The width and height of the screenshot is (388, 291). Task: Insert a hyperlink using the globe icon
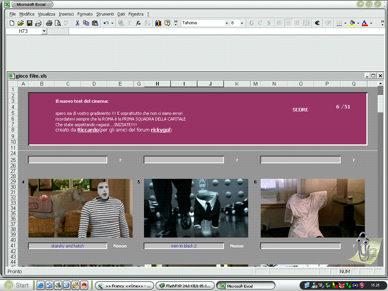(x=121, y=23)
